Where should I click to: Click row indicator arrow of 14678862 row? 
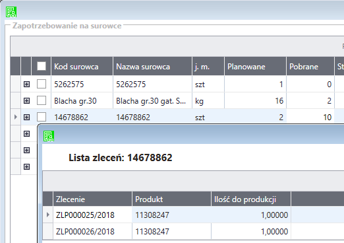tap(16, 117)
